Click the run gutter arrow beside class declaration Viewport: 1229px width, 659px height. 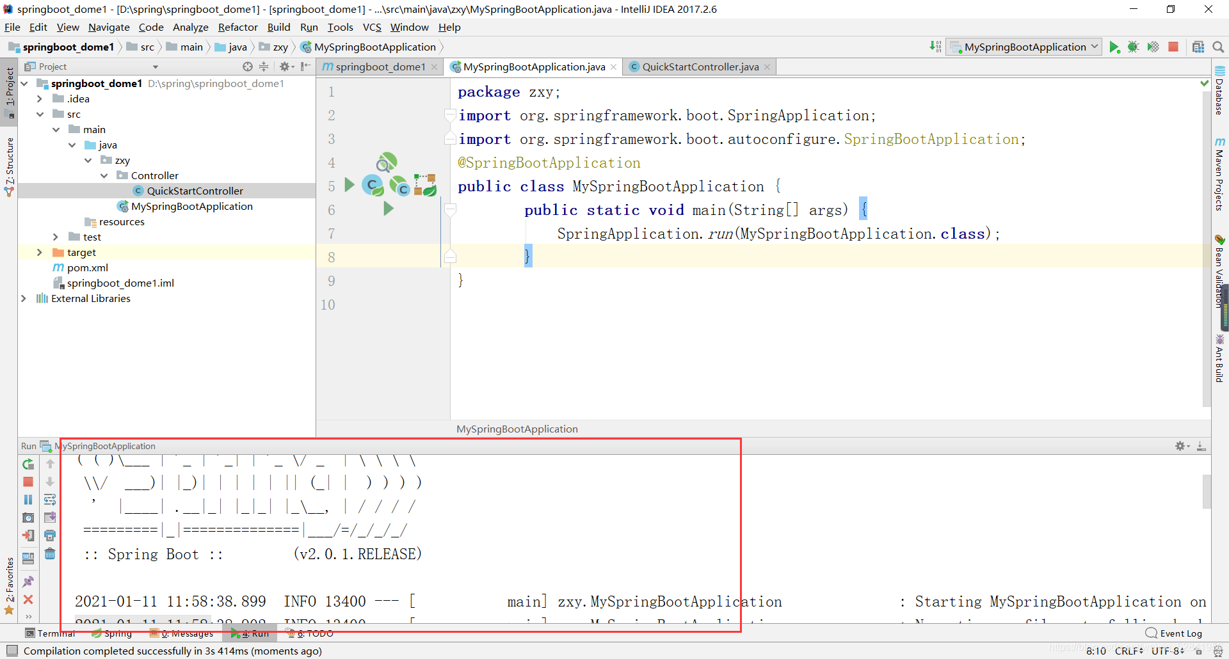tap(349, 186)
